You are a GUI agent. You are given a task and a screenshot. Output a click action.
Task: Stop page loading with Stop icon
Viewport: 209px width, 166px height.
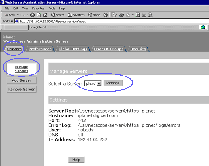point(32,15)
